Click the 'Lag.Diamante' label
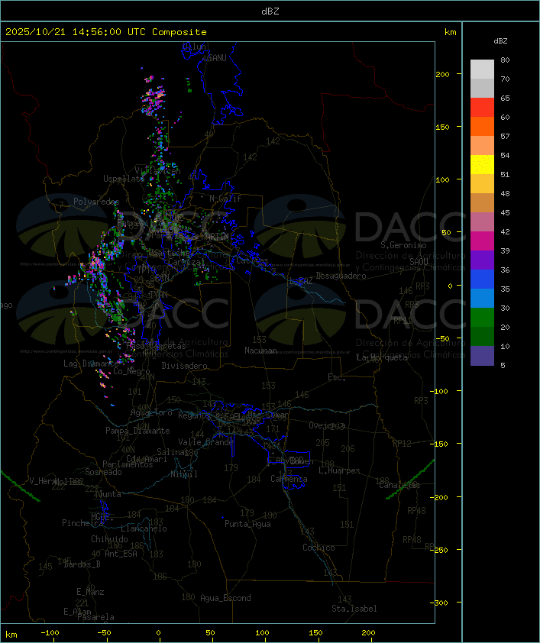This screenshot has height=643, width=540. (x=91, y=364)
